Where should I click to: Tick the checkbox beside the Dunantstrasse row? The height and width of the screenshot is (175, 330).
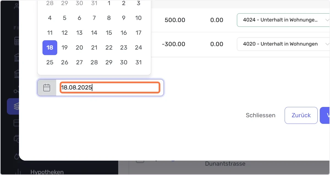(140, 161)
